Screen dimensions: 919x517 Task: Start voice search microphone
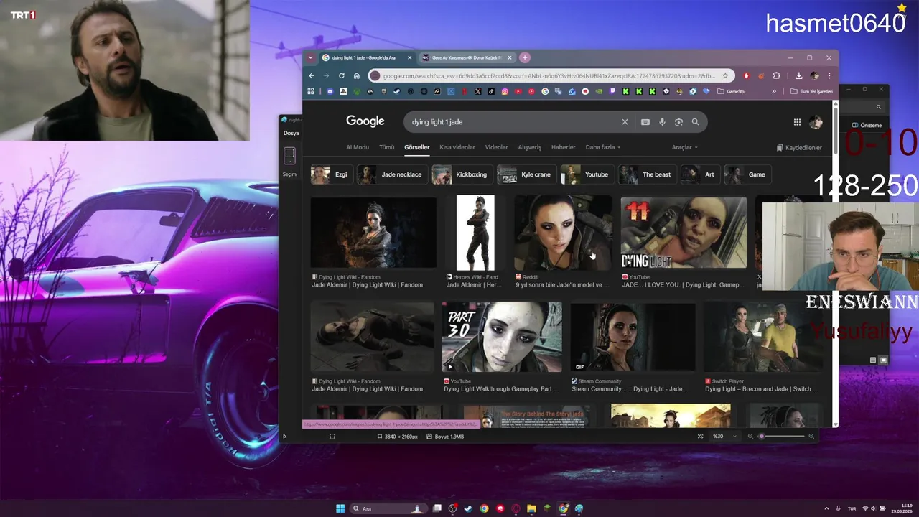coord(662,122)
